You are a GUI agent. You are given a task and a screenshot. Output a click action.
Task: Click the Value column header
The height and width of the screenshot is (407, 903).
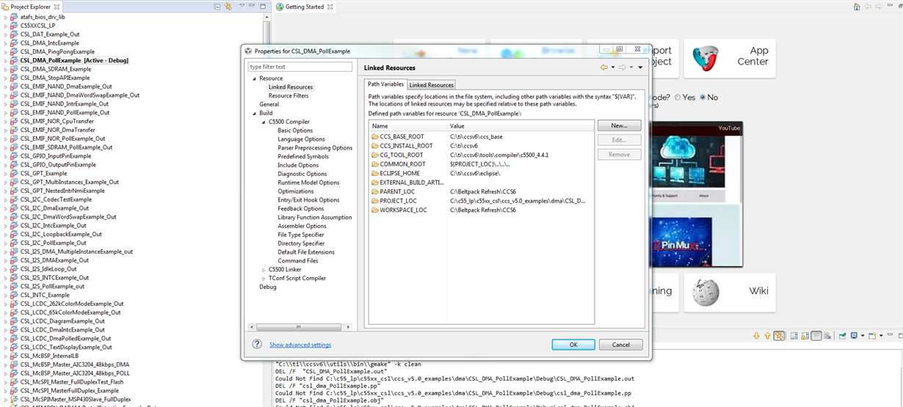[x=520, y=126]
